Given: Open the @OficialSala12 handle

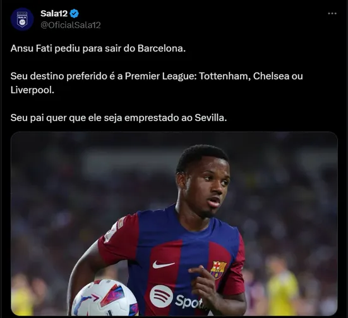Looking at the screenshot, I should 71,25.
